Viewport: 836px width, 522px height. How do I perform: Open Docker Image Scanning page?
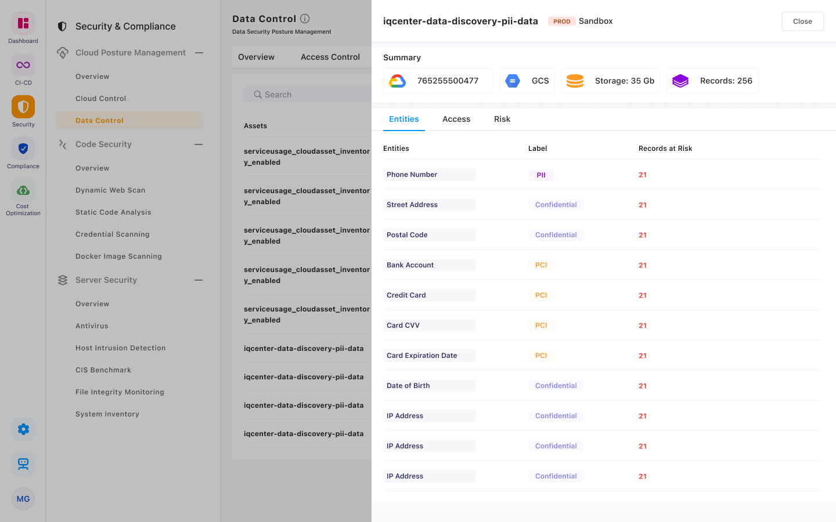[x=118, y=256]
